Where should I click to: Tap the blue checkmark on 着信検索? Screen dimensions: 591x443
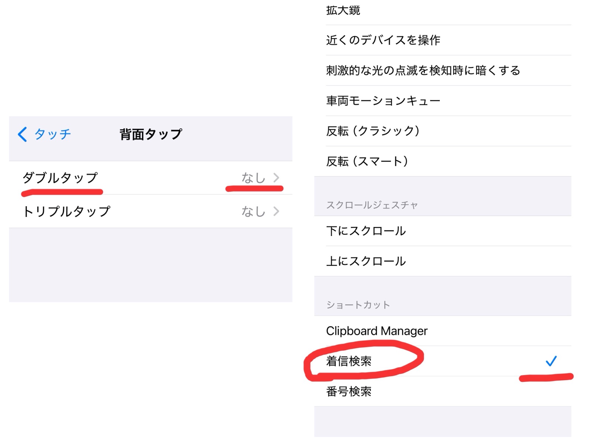tap(551, 361)
